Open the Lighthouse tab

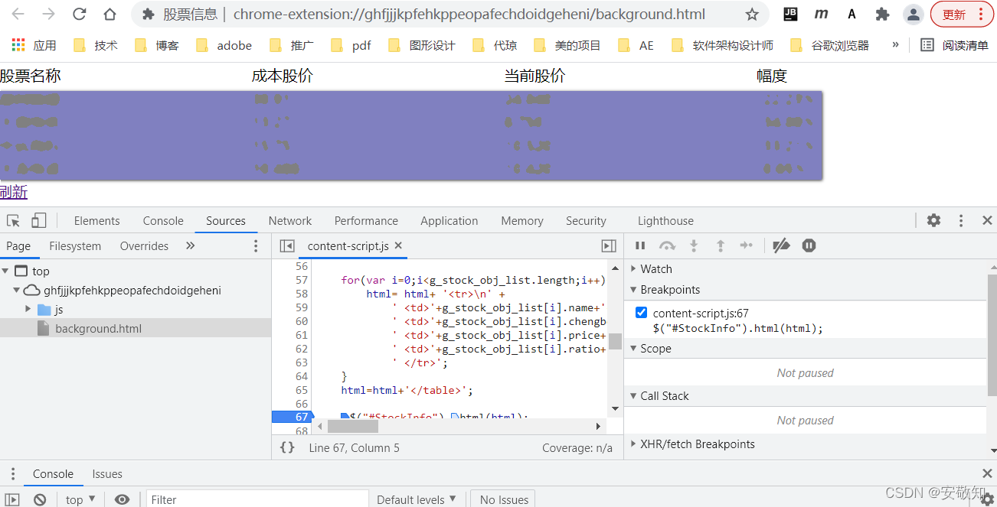665,220
